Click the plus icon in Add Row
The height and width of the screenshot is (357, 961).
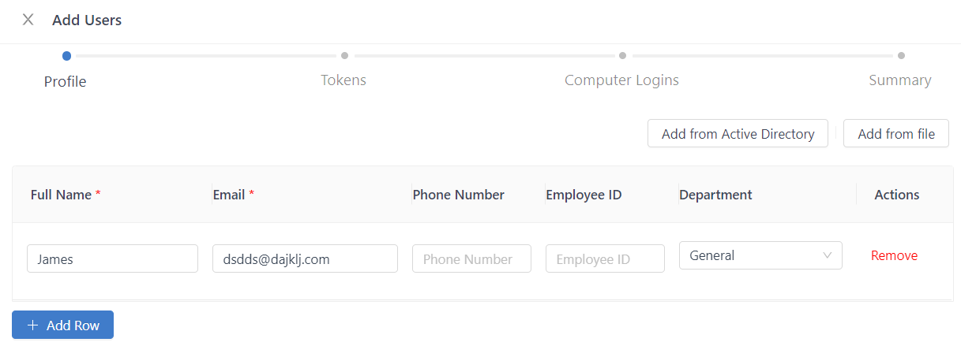point(32,325)
